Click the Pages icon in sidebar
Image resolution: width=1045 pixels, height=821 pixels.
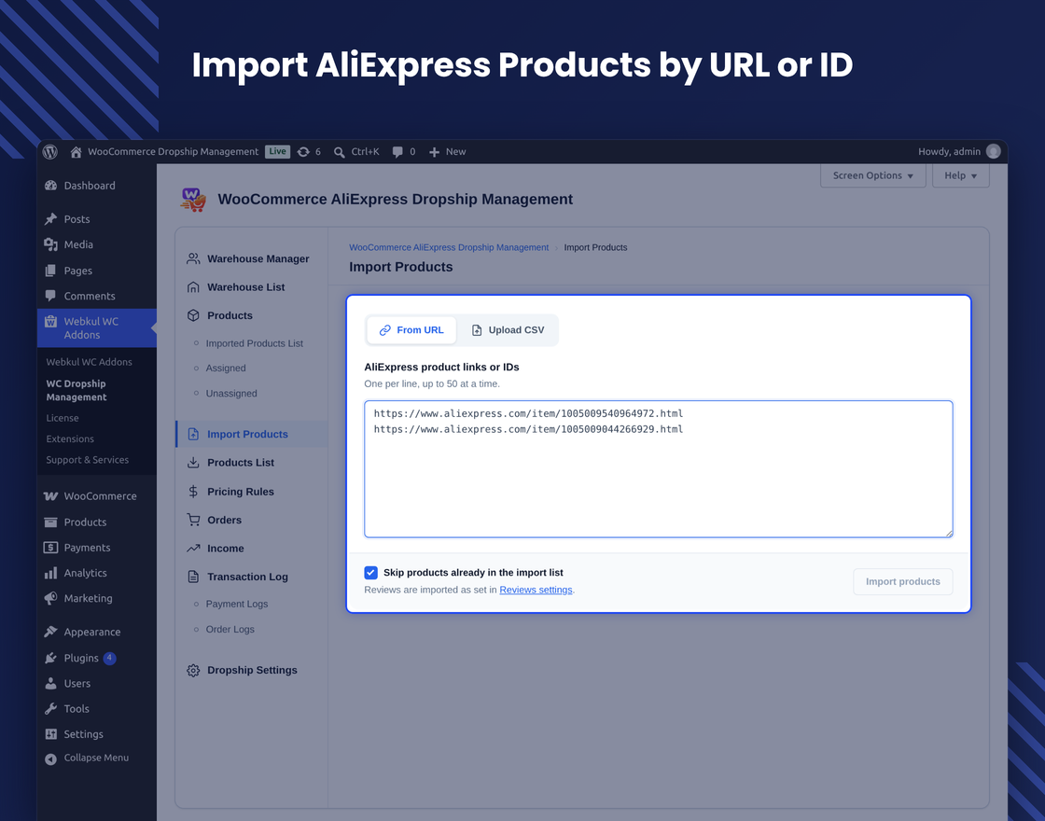(50, 271)
